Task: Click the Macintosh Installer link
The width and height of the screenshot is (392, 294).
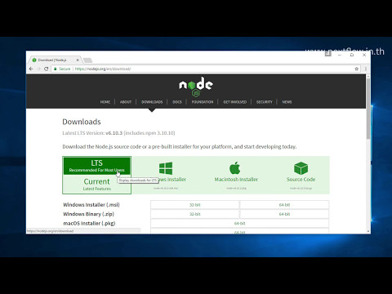Action: (x=236, y=180)
